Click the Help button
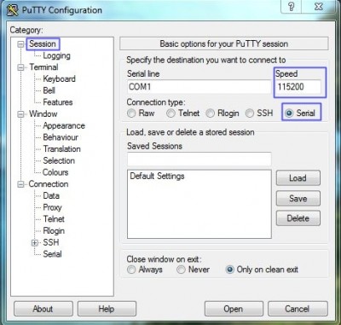341x325 pixels. click(x=107, y=309)
